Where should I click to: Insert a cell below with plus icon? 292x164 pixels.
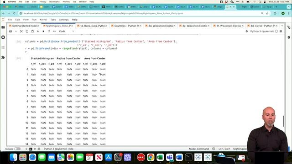point(16,31)
